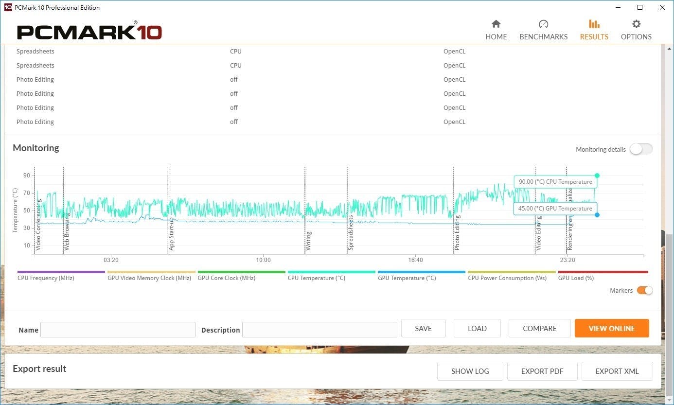Enable the Monitoring details toggle
Viewport: 674px width, 405px height.
(x=641, y=149)
